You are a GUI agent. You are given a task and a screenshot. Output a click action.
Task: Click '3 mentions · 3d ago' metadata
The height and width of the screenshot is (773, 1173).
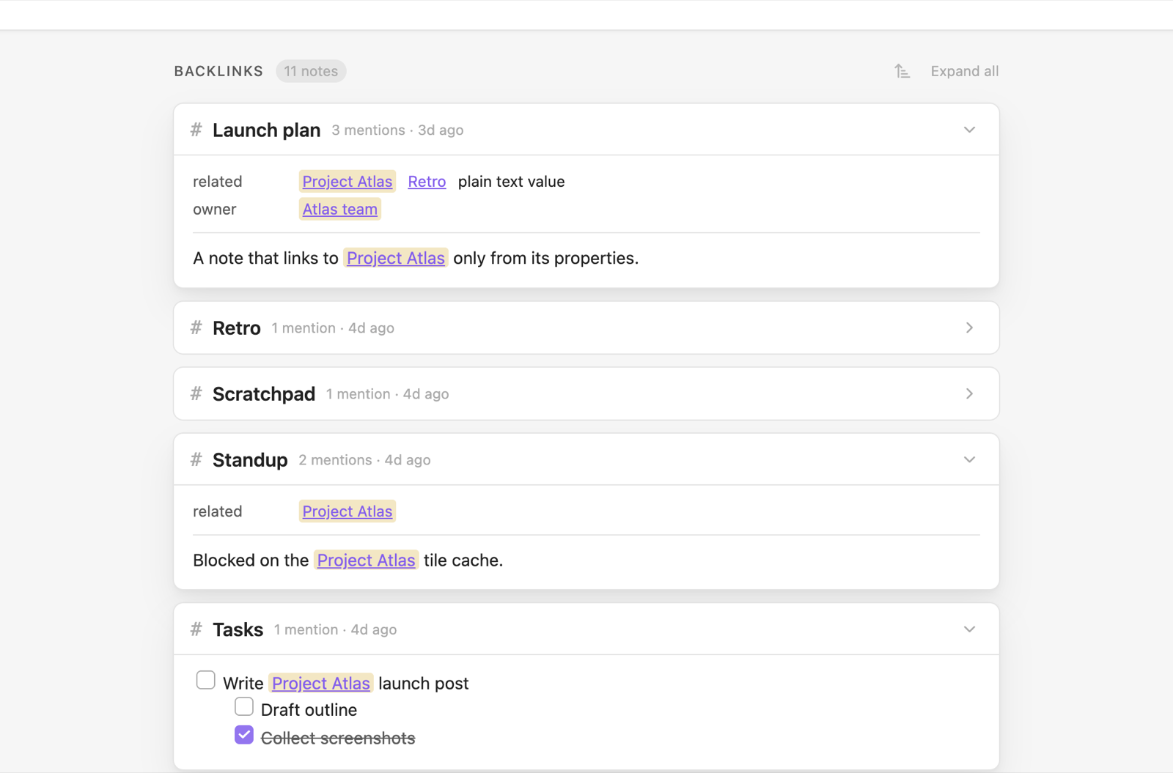coord(397,130)
